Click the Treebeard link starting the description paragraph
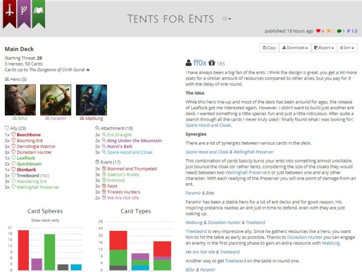362x272 pixels. tap(196, 231)
